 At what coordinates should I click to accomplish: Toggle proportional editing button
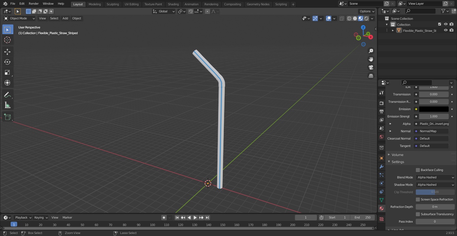[x=207, y=11]
